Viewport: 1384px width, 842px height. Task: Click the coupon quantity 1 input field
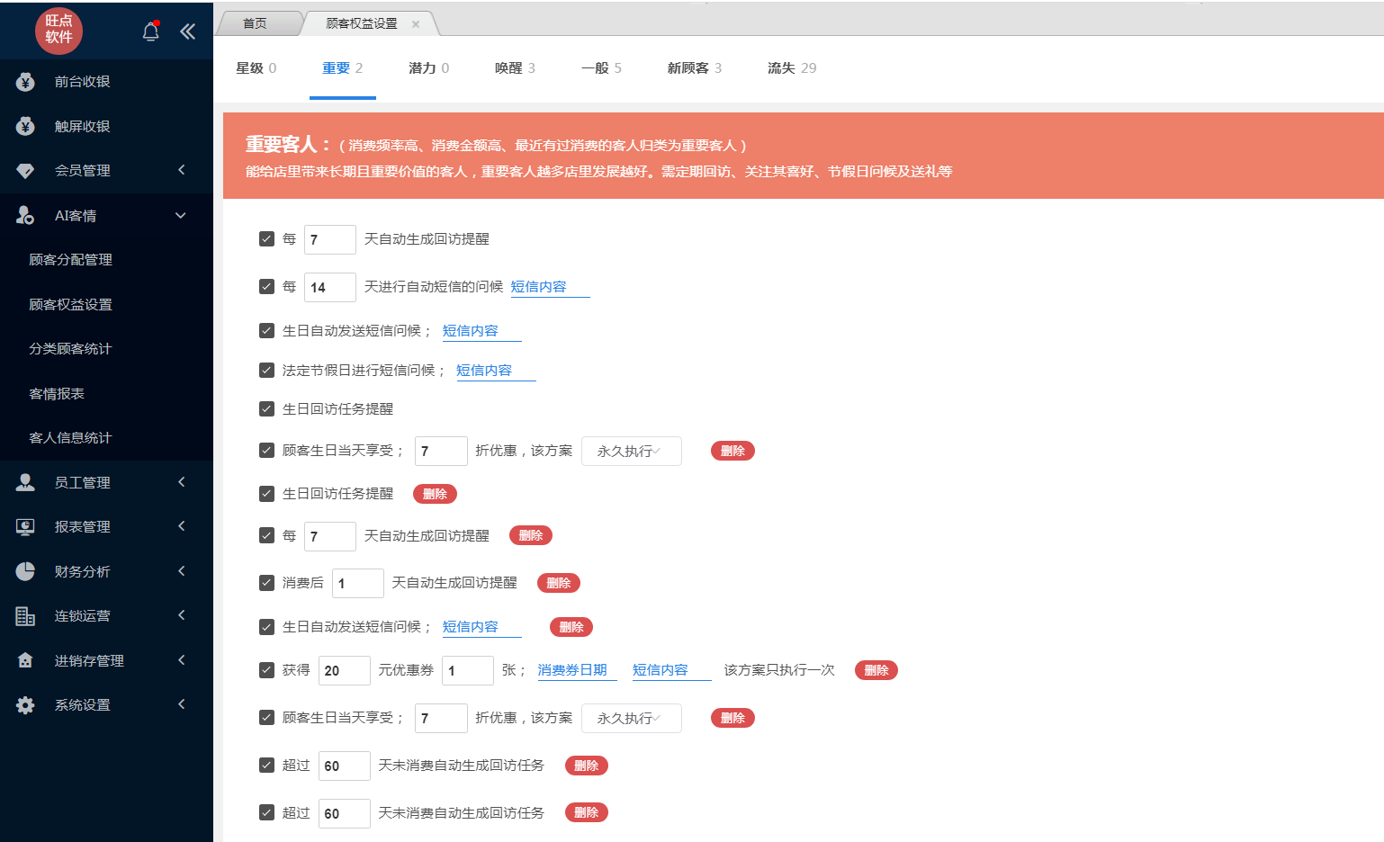[x=468, y=670]
